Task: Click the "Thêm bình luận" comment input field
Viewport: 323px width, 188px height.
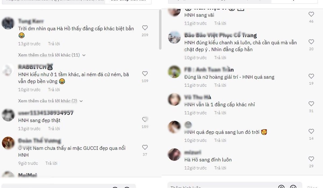Action: 222,186
